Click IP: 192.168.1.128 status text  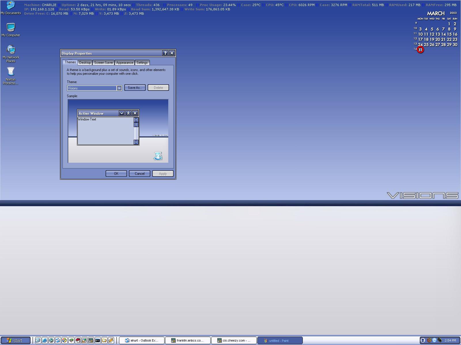pos(39,9)
